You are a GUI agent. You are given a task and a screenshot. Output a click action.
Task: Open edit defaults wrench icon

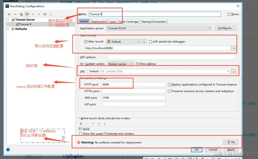click(x=27, y=14)
